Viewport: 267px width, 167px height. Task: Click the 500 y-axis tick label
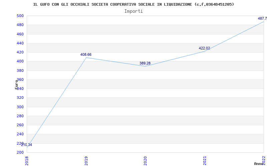(x=20, y=16)
